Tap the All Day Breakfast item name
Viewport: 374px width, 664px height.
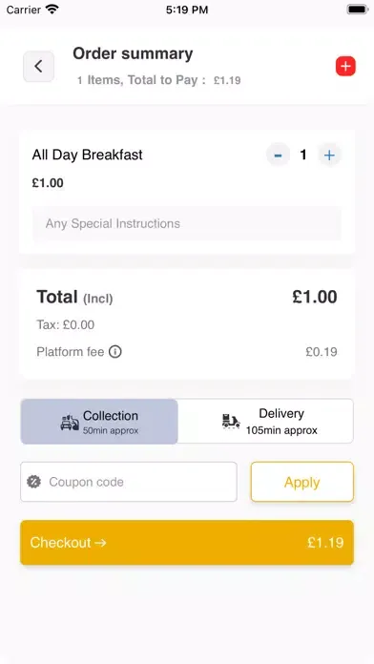tap(87, 155)
